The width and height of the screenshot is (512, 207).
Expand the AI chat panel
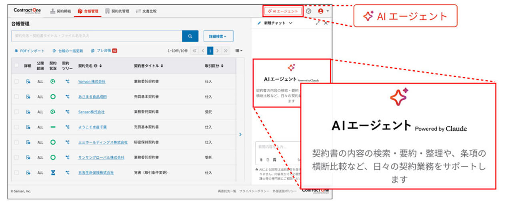(318, 23)
